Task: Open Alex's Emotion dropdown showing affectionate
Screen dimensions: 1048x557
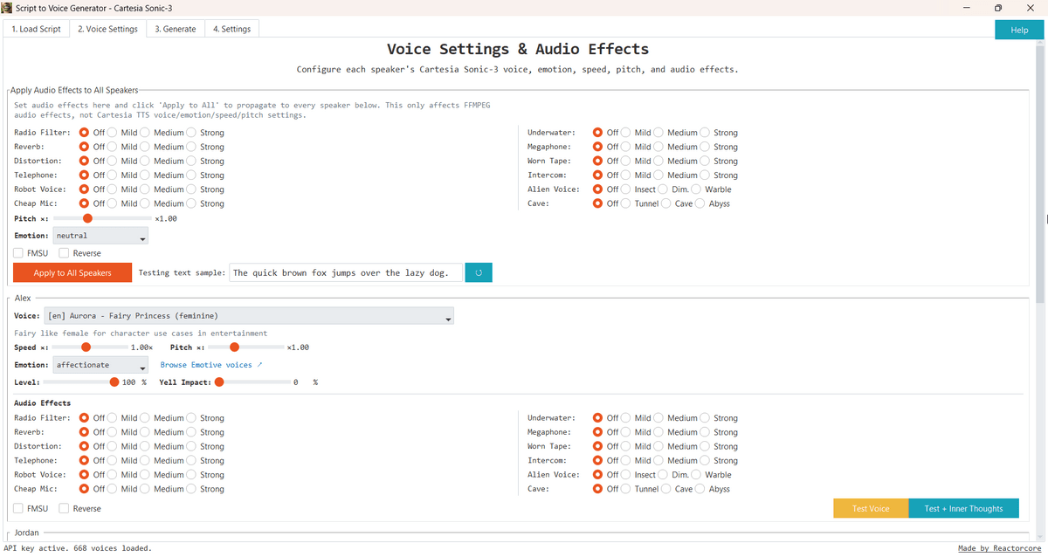Action: coord(100,365)
